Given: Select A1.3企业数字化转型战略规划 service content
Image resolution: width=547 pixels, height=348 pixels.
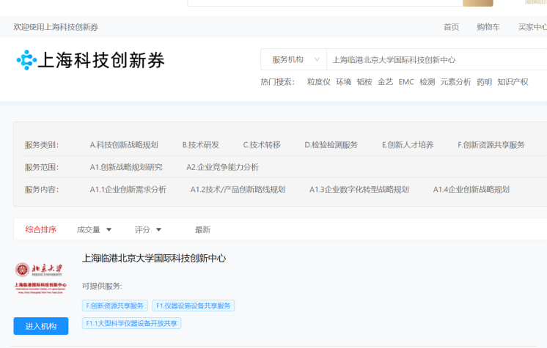Looking at the screenshot, I should 359,189.
